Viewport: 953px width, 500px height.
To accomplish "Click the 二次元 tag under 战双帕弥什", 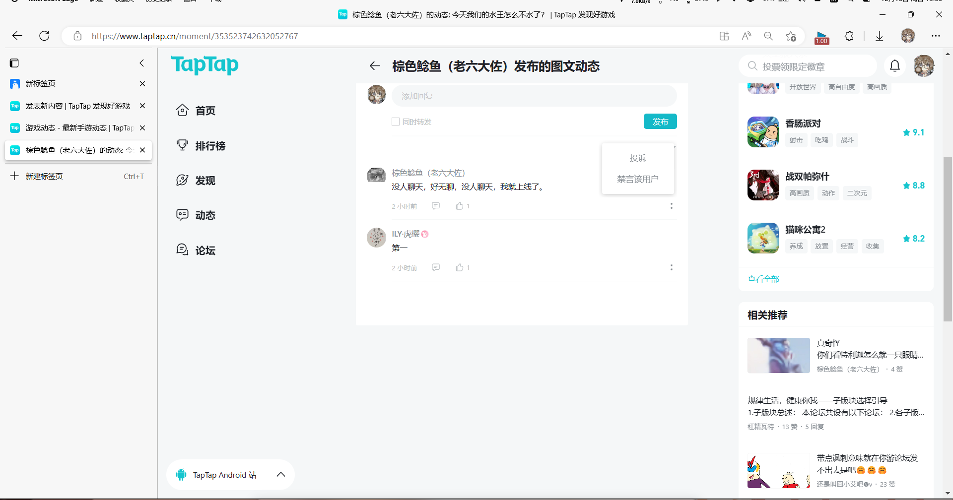I will click(857, 193).
